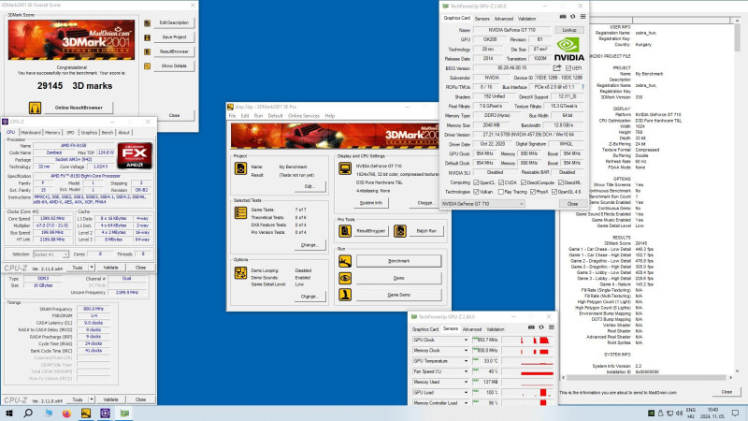The width and height of the screenshot is (748, 421).
Task: Switch to the Bench tab in CPU-Z
Action: pos(108,132)
